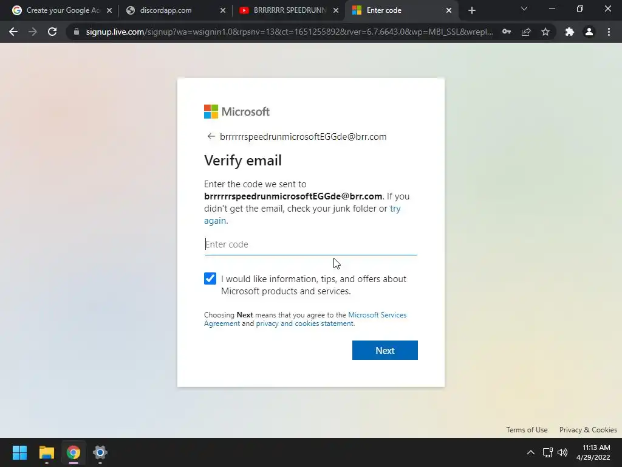The height and width of the screenshot is (467, 622).
Task: Open a new tab with the plus button
Action: point(471,10)
